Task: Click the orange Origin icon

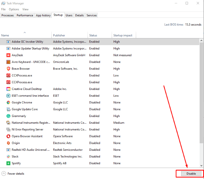Action: 8,143
